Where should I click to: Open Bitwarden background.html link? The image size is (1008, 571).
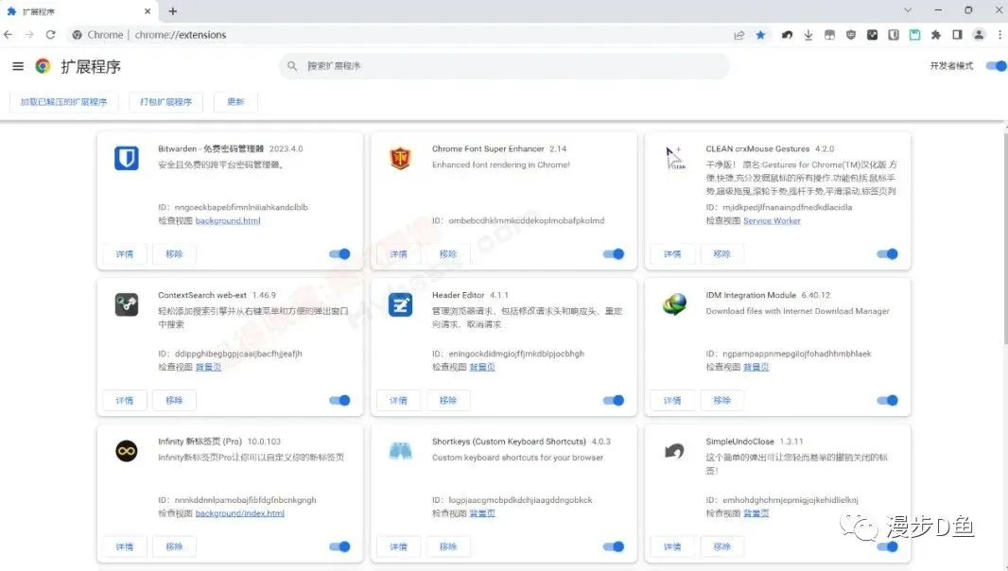click(228, 220)
